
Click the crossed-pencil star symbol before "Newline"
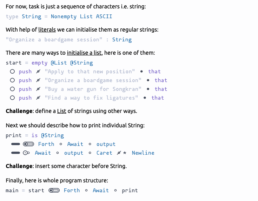(x=122, y=153)
